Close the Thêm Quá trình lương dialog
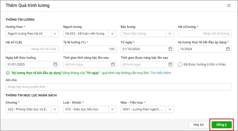The width and height of the screenshot is (238, 131). click(x=228, y=5)
